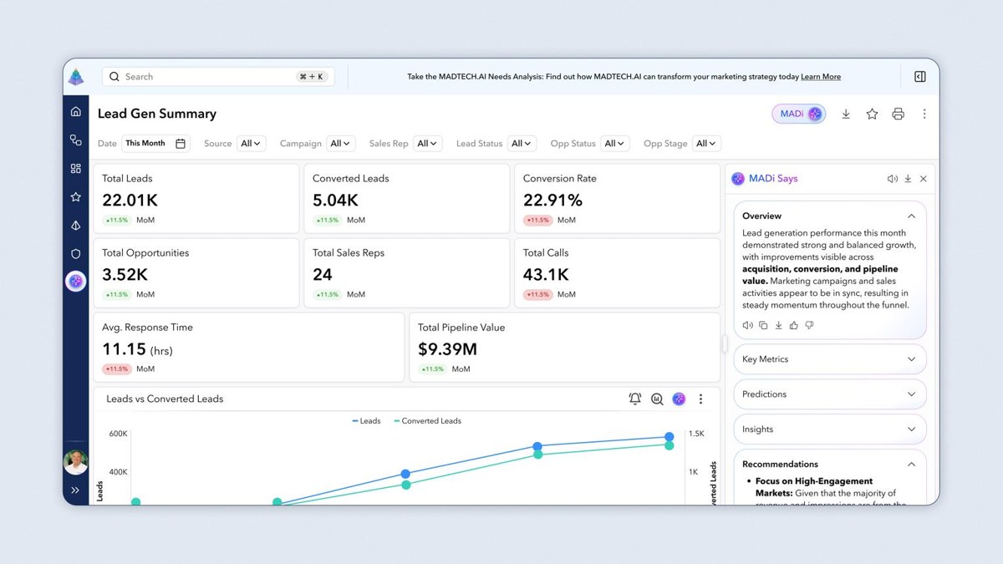1003x564 pixels.
Task: Open the Home icon in sidebar
Action: [76, 111]
